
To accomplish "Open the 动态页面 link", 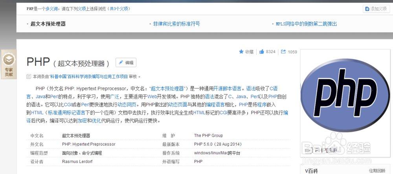I will coord(178,104).
